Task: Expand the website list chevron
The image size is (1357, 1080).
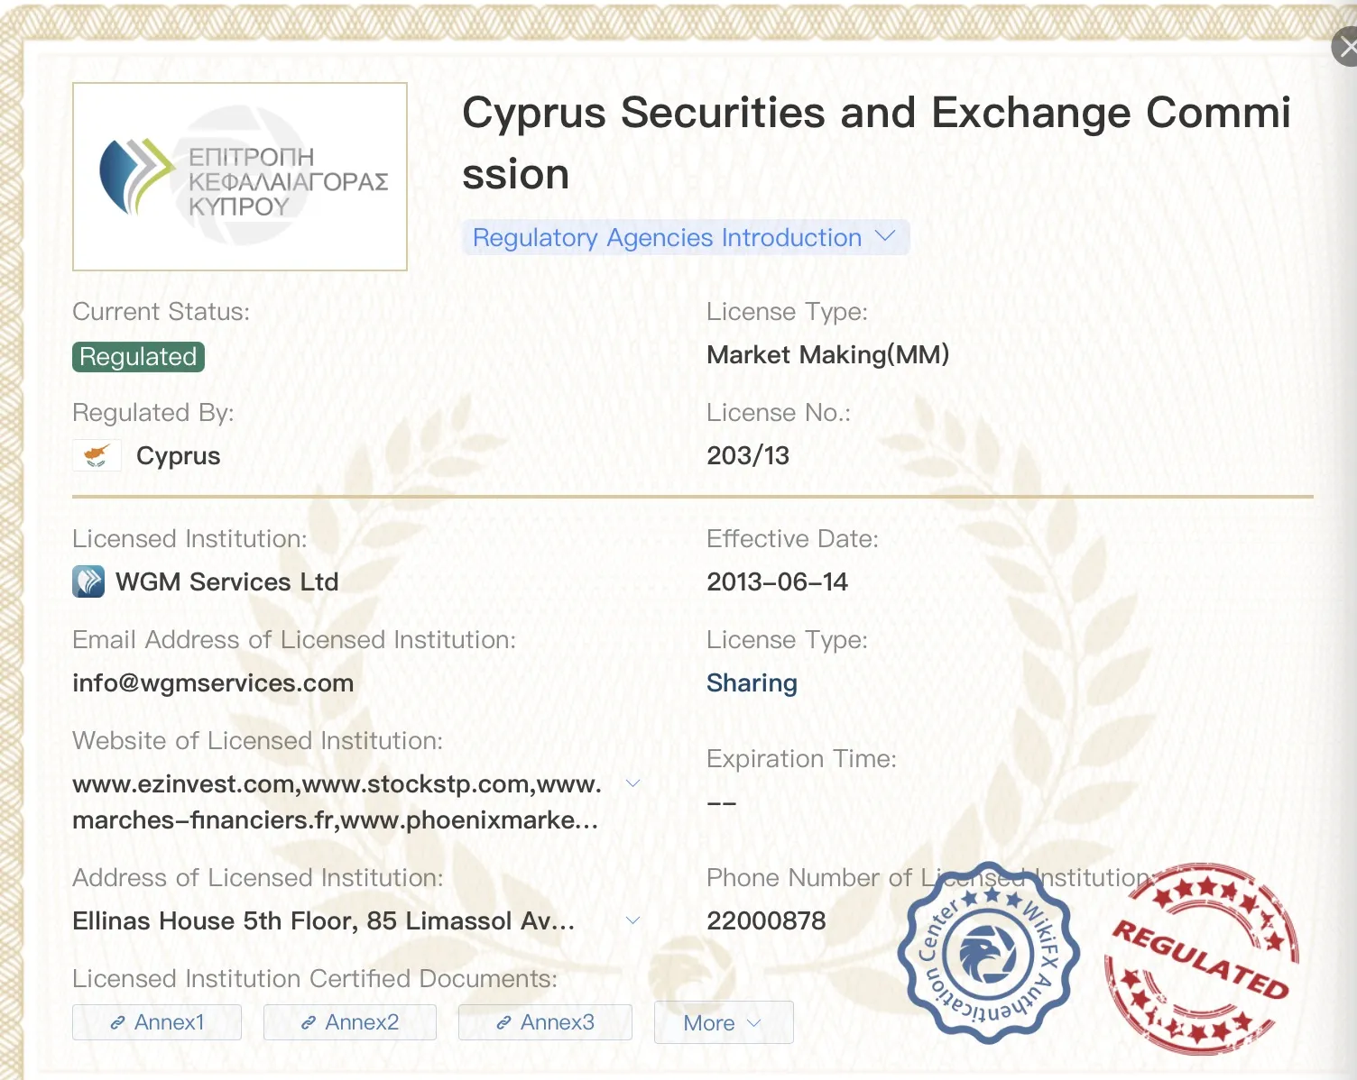Action: [x=633, y=783]
